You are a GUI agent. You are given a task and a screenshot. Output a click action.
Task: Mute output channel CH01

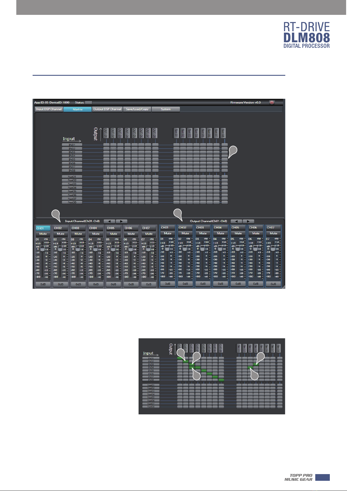[x=168, y=233]
